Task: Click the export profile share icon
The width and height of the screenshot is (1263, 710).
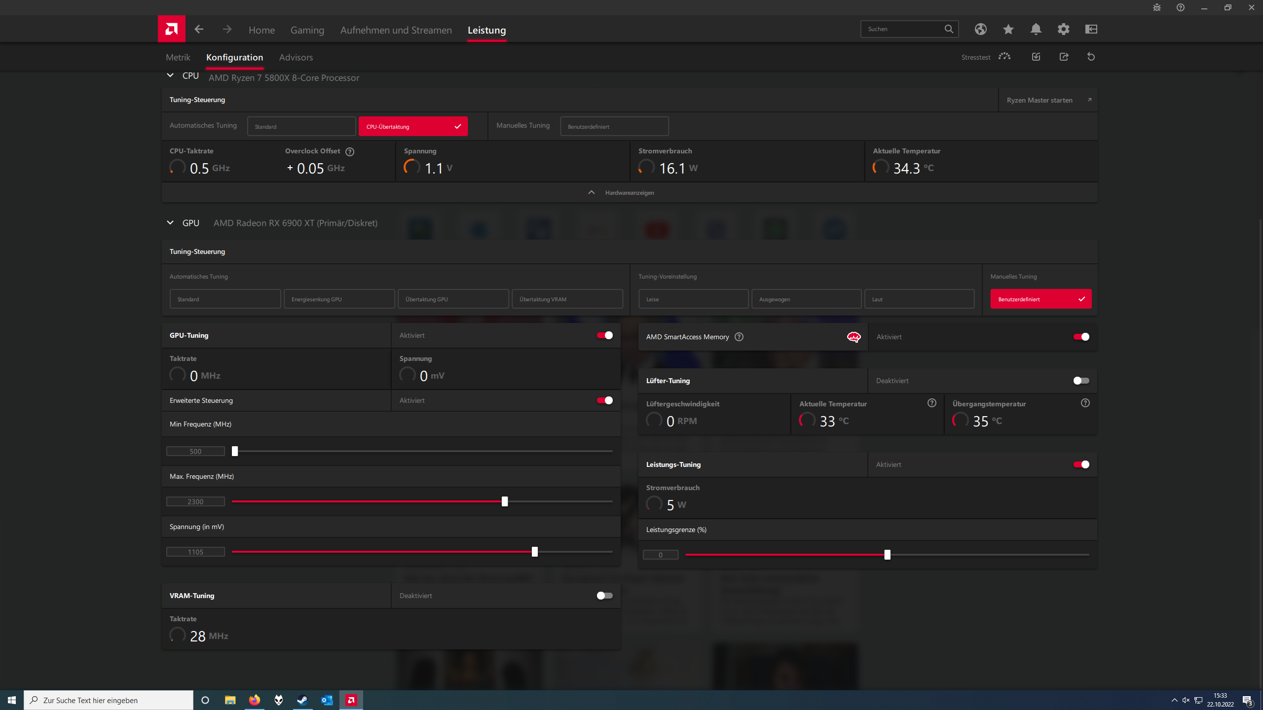Action: pyautogui.click(x=1064, y=57)
